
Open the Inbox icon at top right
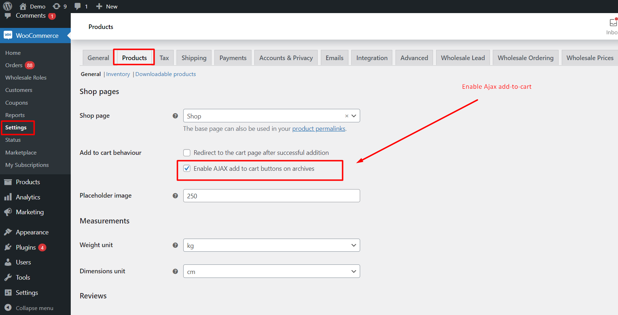click(613, 22)
